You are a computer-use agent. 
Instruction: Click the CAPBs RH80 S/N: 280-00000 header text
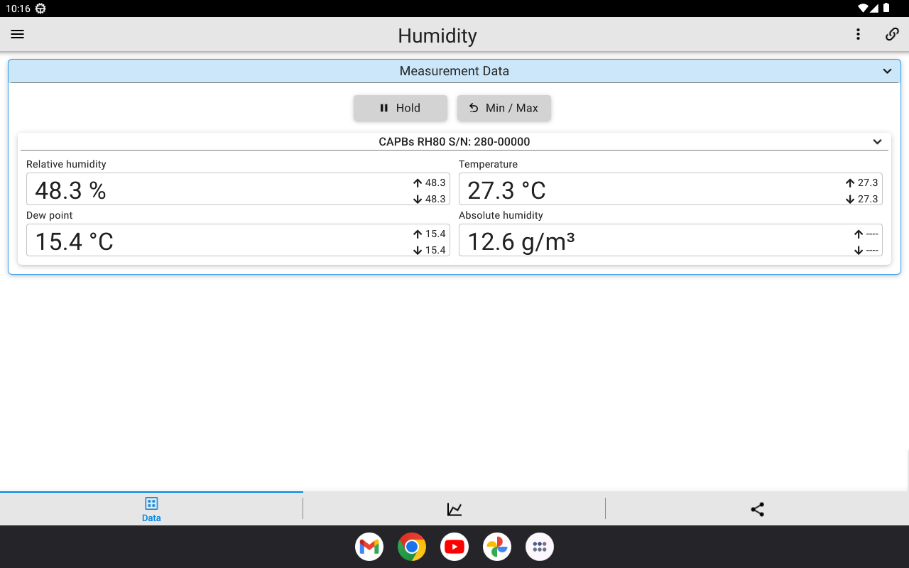(x=454, y=141)
